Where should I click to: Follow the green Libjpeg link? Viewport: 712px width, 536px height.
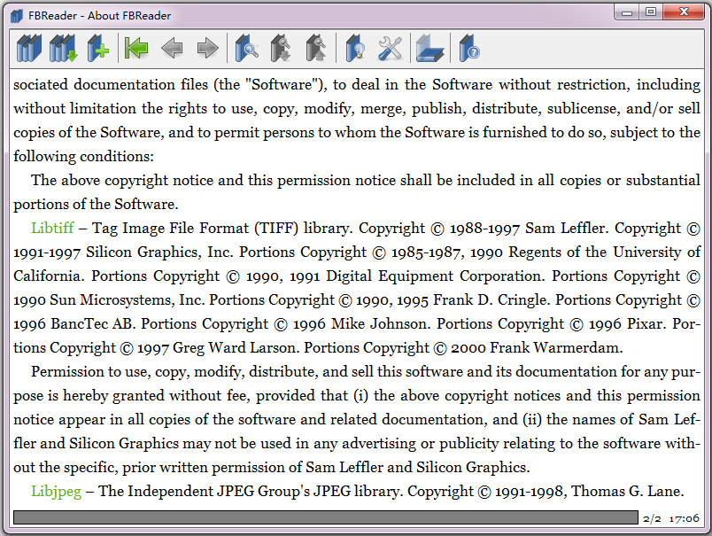56,491
